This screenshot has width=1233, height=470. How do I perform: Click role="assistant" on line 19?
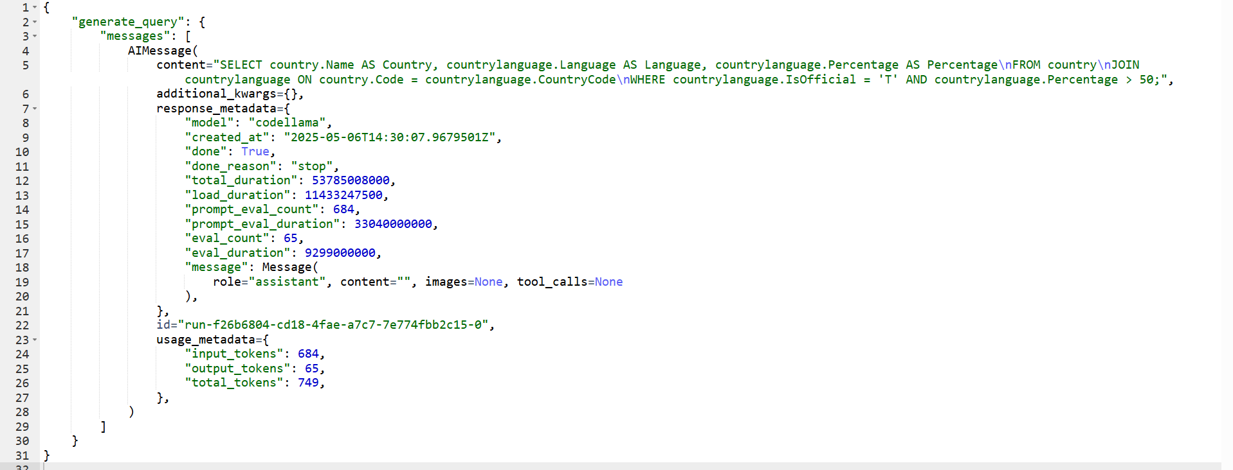pos(269,282)
